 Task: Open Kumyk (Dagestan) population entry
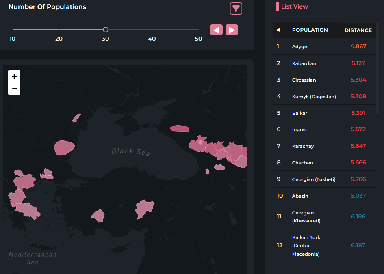(314, 97)
